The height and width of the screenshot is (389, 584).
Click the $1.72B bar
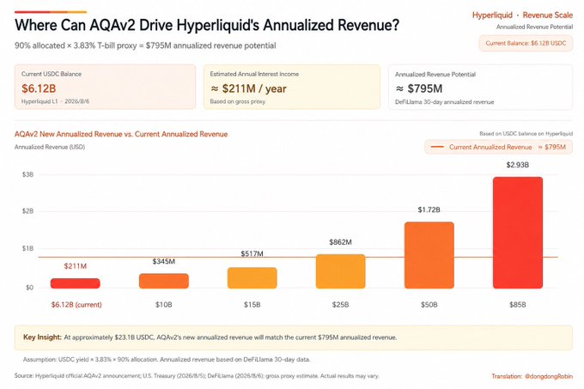(429, 255)
